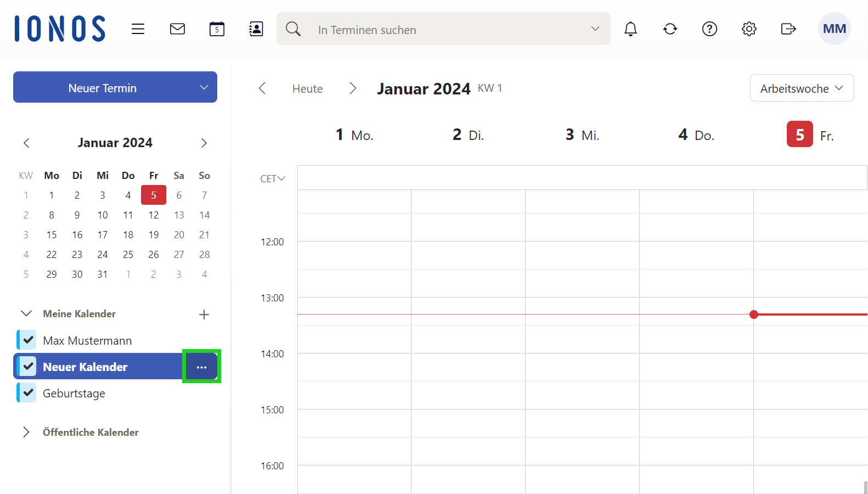Click the Januar 2024 mini calendar title
The height and width of the screenshot is (494, 868).
115,143
